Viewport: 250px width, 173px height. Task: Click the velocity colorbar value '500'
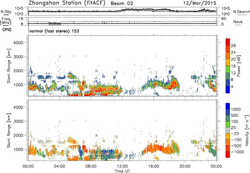(x=235, y=116)
